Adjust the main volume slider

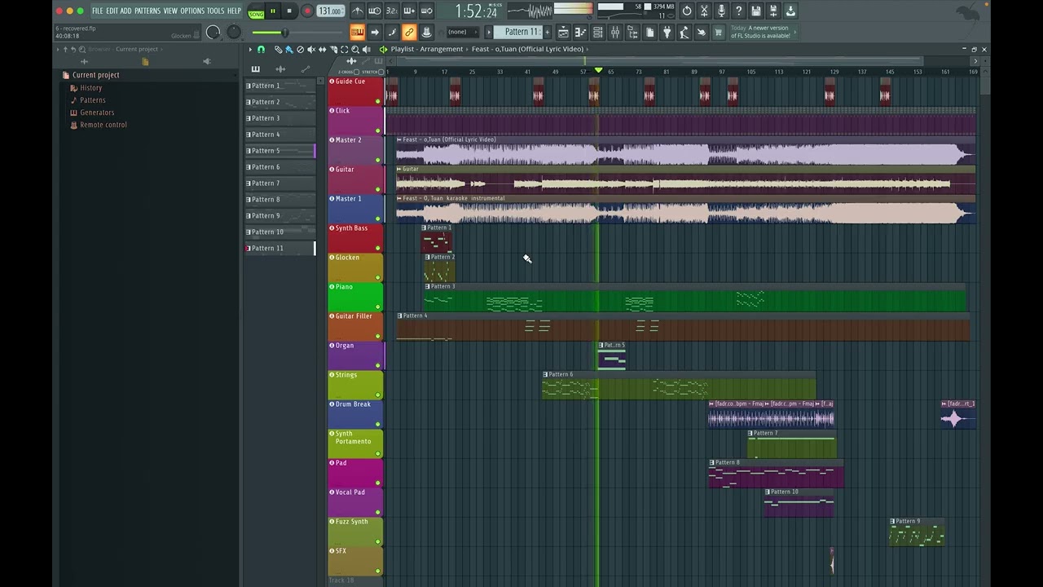coord(297,33)
